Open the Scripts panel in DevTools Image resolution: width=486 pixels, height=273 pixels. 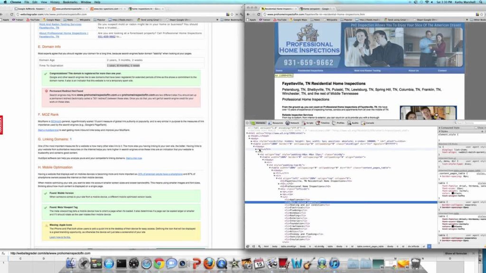[x=308, y=123]
